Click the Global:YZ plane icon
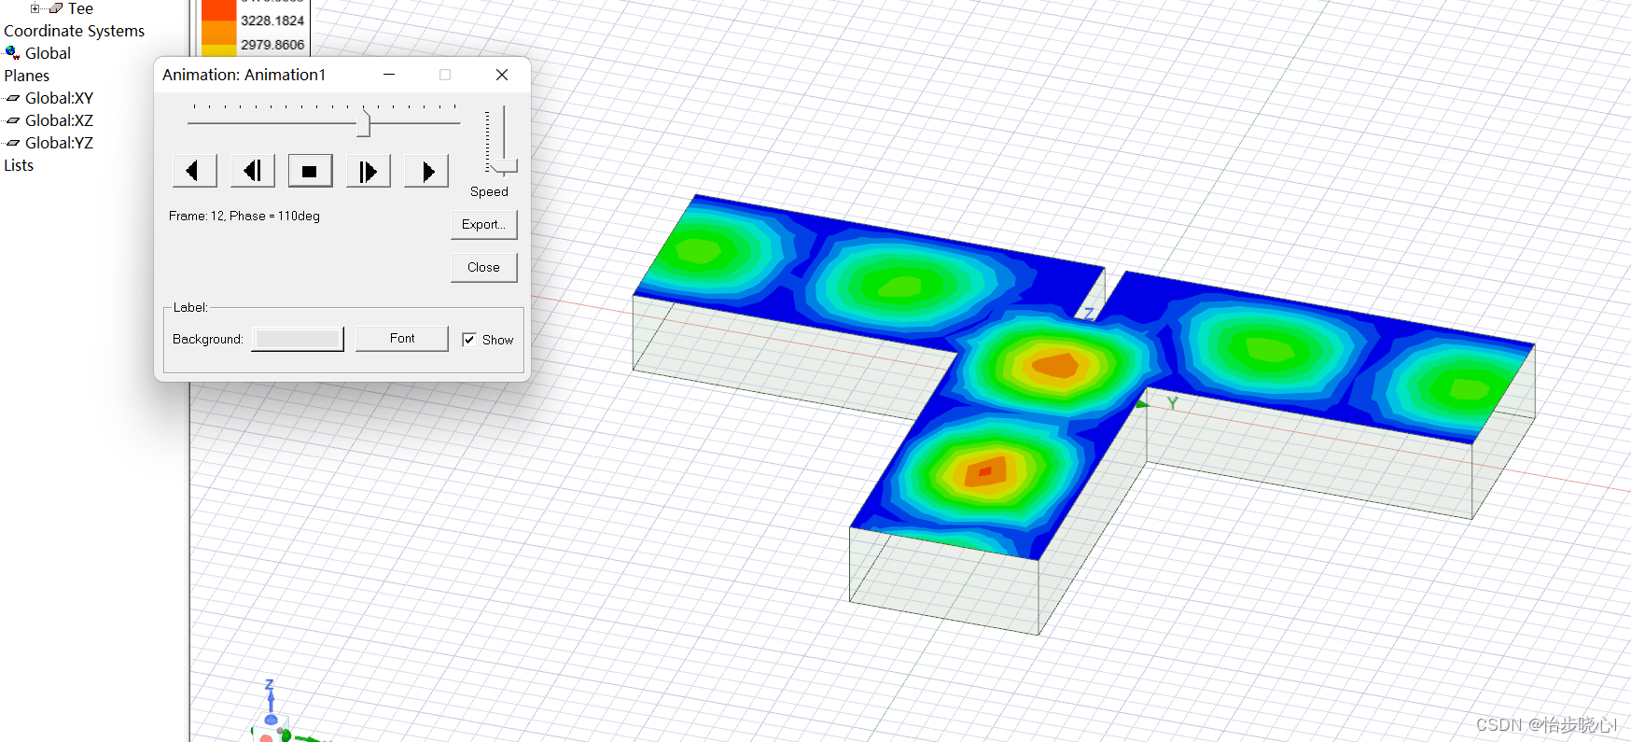Image resolution: width=1631 pixels, height=742 pixels. tap(13, 143)
